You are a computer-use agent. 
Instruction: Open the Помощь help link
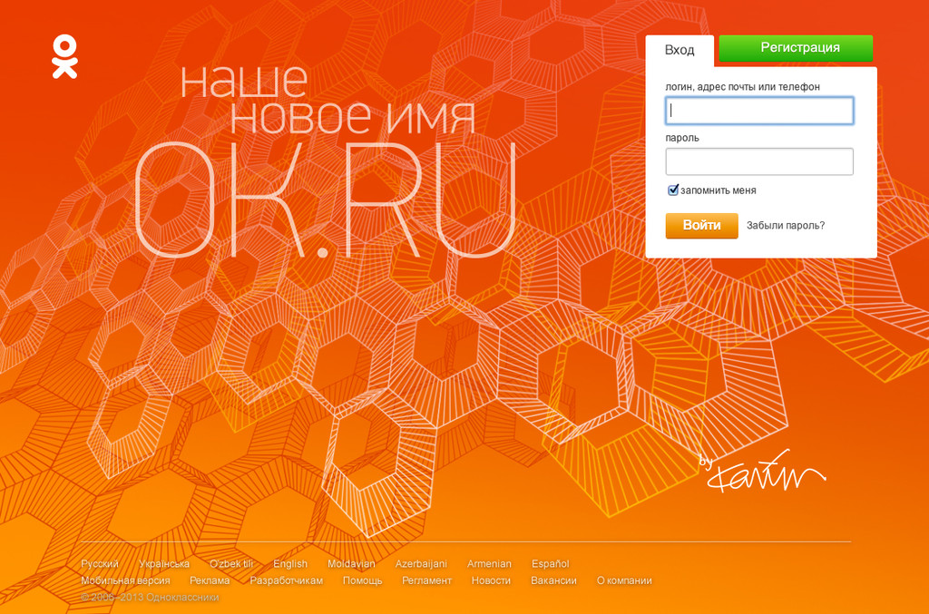pos(362,580)
